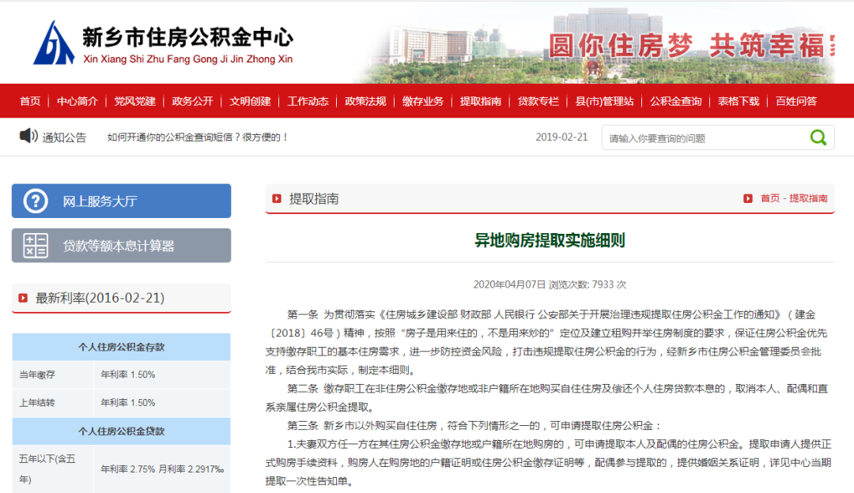
Task: Click 年利率 2.75% 月利率 2.2917‰ cell
Action: pyautogui.click(x=162, y=469)
